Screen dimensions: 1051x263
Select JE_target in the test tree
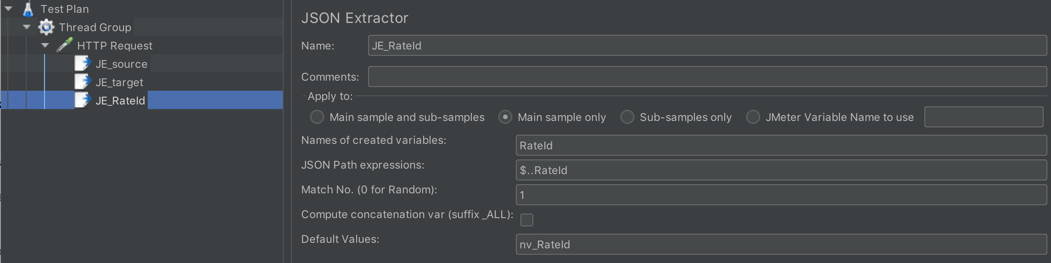tap(119, 82)
